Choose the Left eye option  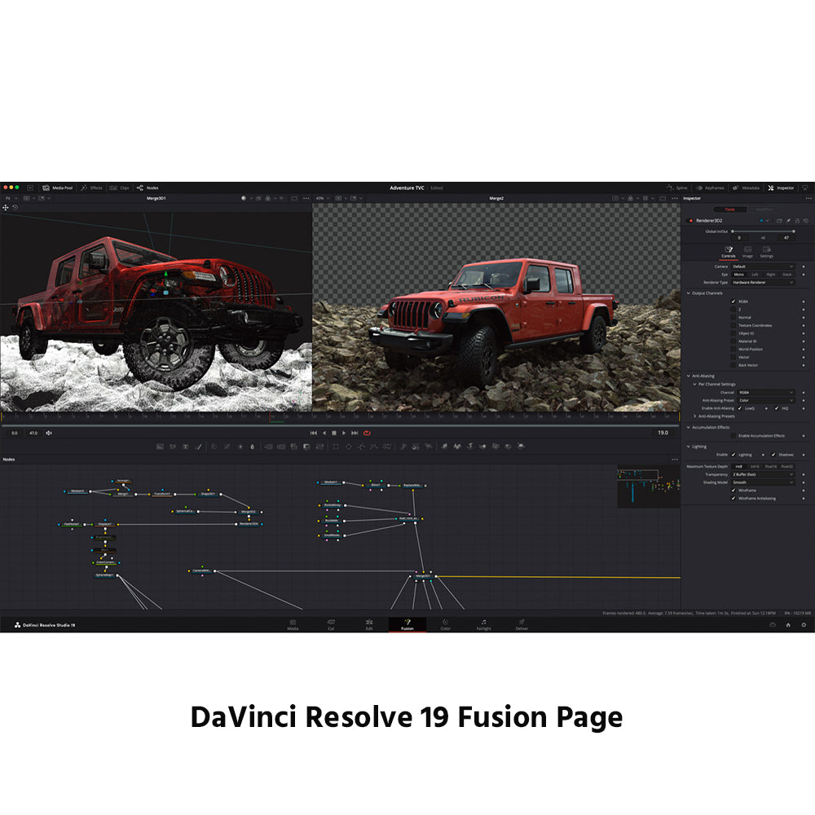click(755, 275)
